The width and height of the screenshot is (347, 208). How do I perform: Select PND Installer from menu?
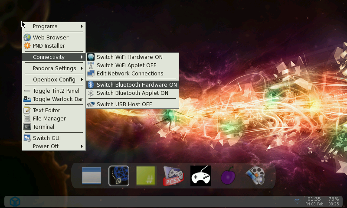pos(54,46)
